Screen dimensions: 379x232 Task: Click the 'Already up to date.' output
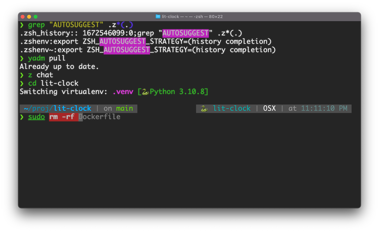click(59, 67)
